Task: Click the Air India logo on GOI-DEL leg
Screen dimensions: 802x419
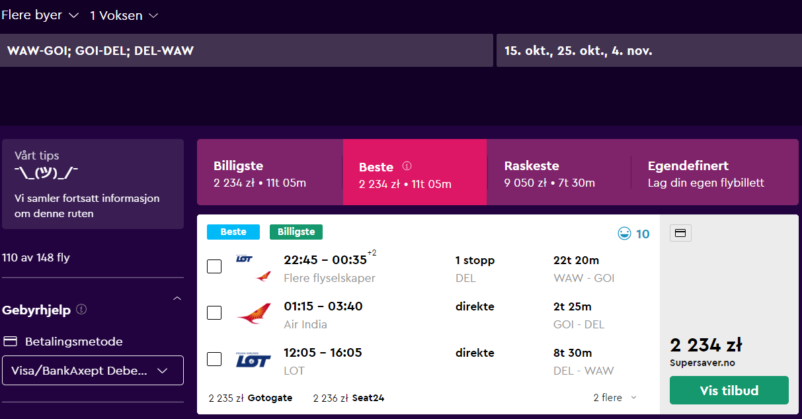Action: coord(253,313)
